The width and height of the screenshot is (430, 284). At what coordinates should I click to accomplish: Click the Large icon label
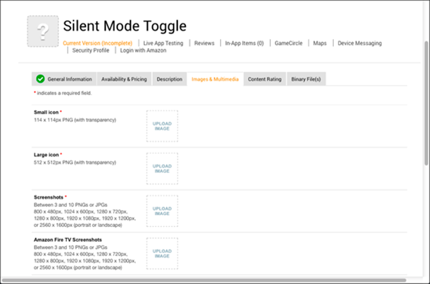[46, 155]
